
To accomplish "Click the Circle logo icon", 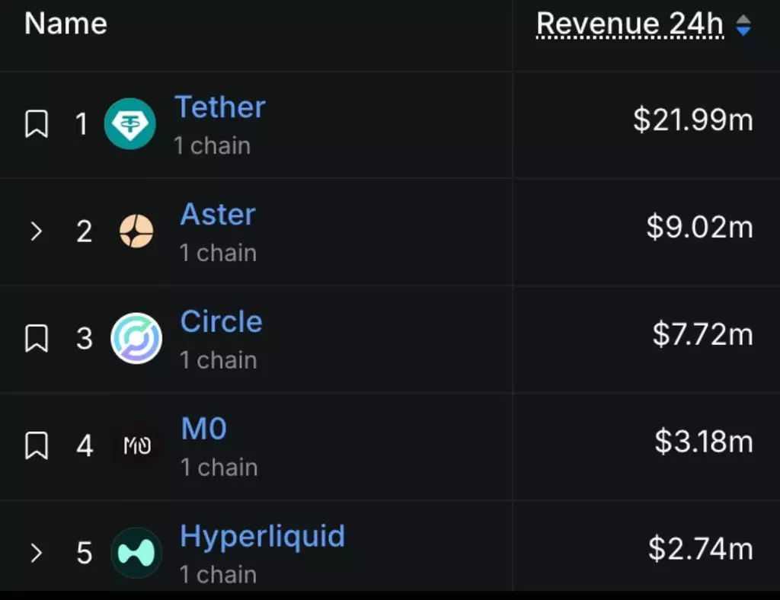I will (136, 339).
